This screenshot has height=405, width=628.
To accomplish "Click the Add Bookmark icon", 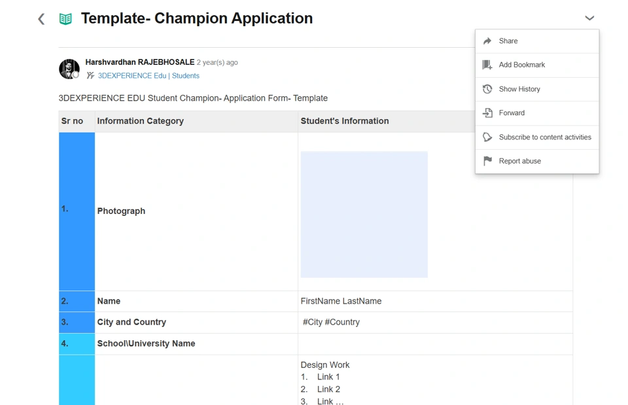I will click(487, 65).
